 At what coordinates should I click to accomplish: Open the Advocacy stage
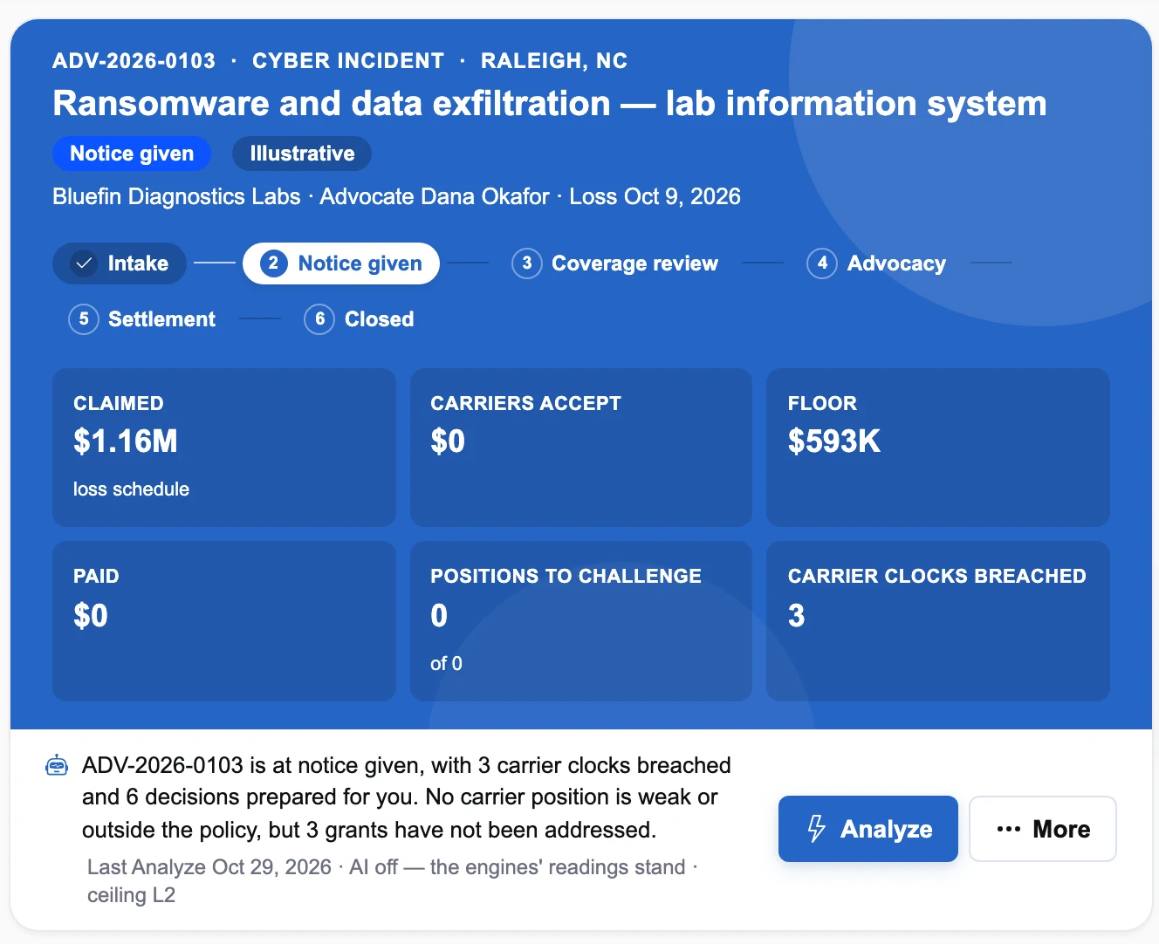876,263
